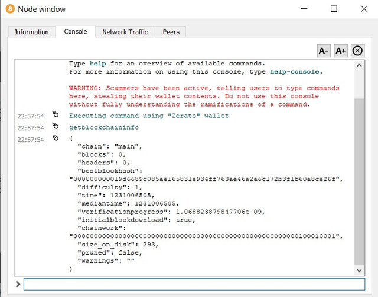Click the "blocks": 0 line

point(102,154)
